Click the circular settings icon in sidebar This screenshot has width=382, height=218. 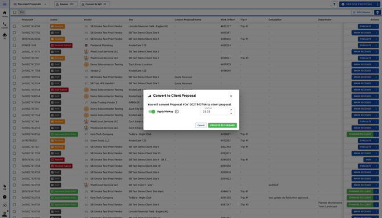pos(5,205)
